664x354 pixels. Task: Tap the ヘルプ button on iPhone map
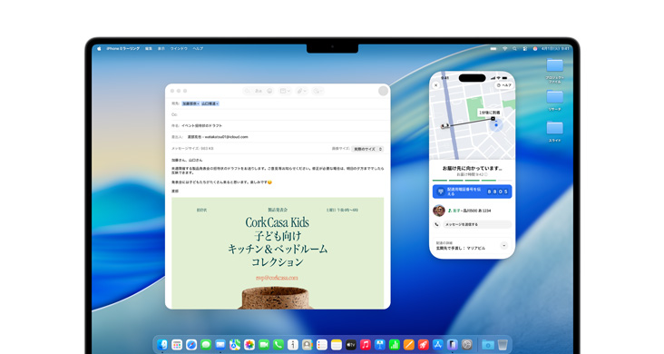(x=504, y=85)
